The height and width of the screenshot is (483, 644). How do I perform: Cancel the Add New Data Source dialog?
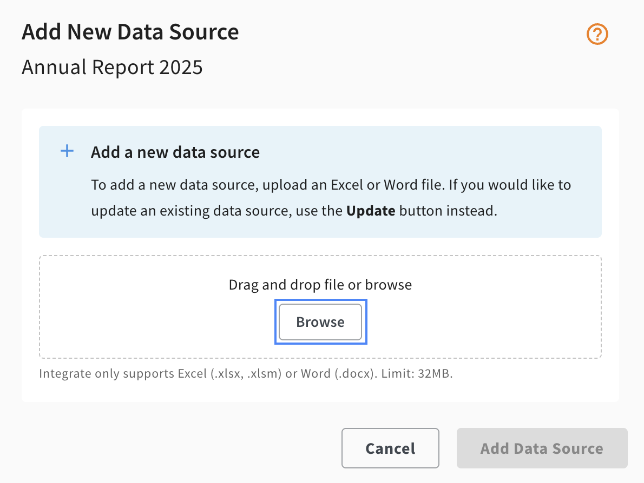390,448
